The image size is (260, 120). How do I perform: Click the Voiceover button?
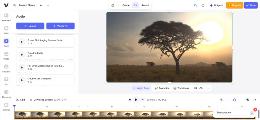60,26
